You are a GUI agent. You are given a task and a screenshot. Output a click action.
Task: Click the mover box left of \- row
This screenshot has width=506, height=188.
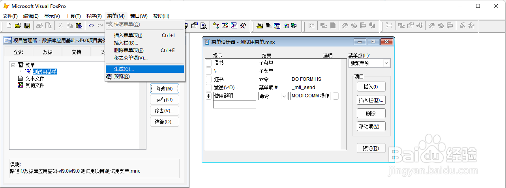pos(209,71)
